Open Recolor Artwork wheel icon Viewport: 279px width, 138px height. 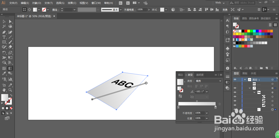[x=173, y=10]
